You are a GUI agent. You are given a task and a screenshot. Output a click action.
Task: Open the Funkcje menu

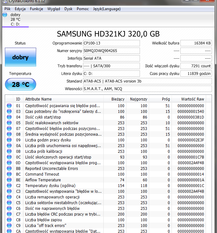(x=36, y=9)
